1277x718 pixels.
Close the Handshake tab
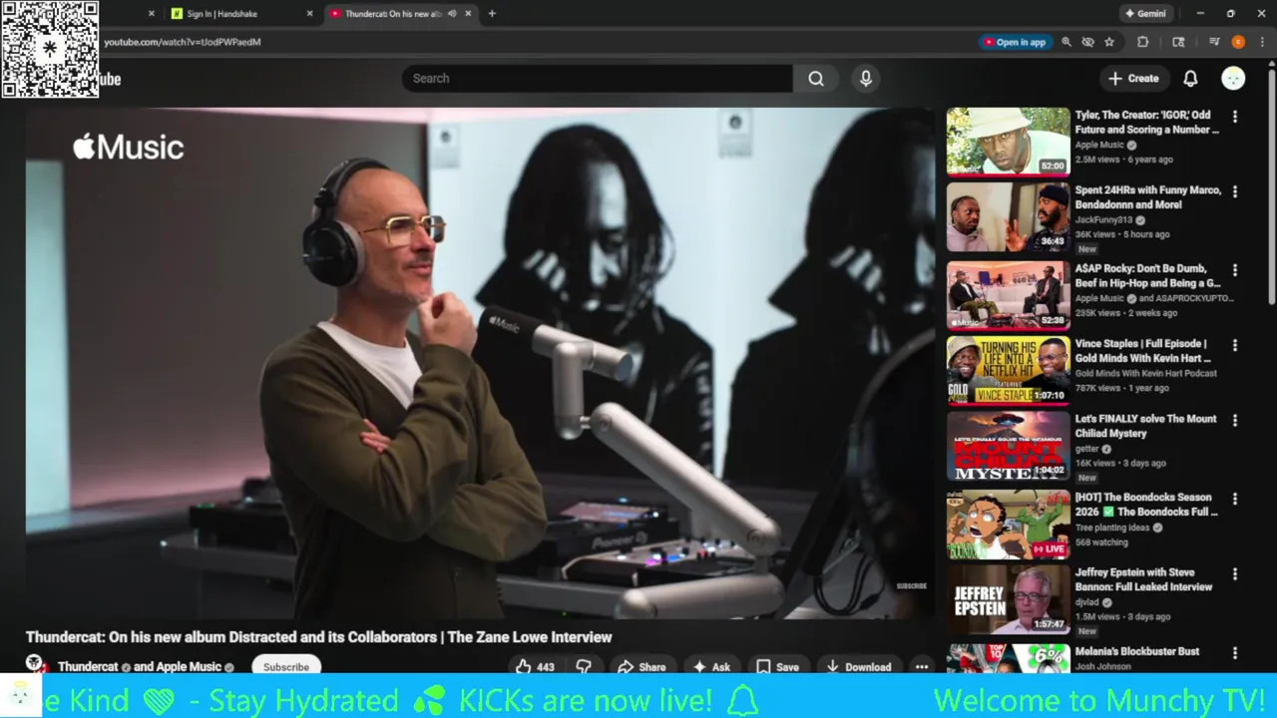[x=309, y=14]
